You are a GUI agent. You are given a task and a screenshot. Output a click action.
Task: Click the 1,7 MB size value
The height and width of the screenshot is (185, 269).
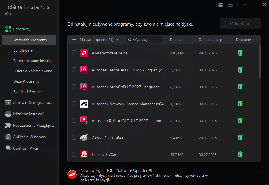pyautogui.click(x=176, y=104)
